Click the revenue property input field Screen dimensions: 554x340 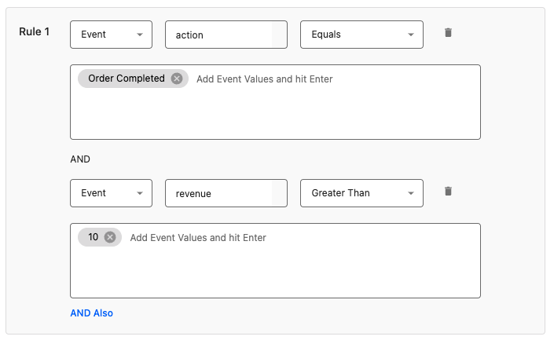click(x=218, y=193)
